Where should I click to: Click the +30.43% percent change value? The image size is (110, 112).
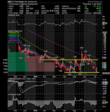click(x=97, y=6)
